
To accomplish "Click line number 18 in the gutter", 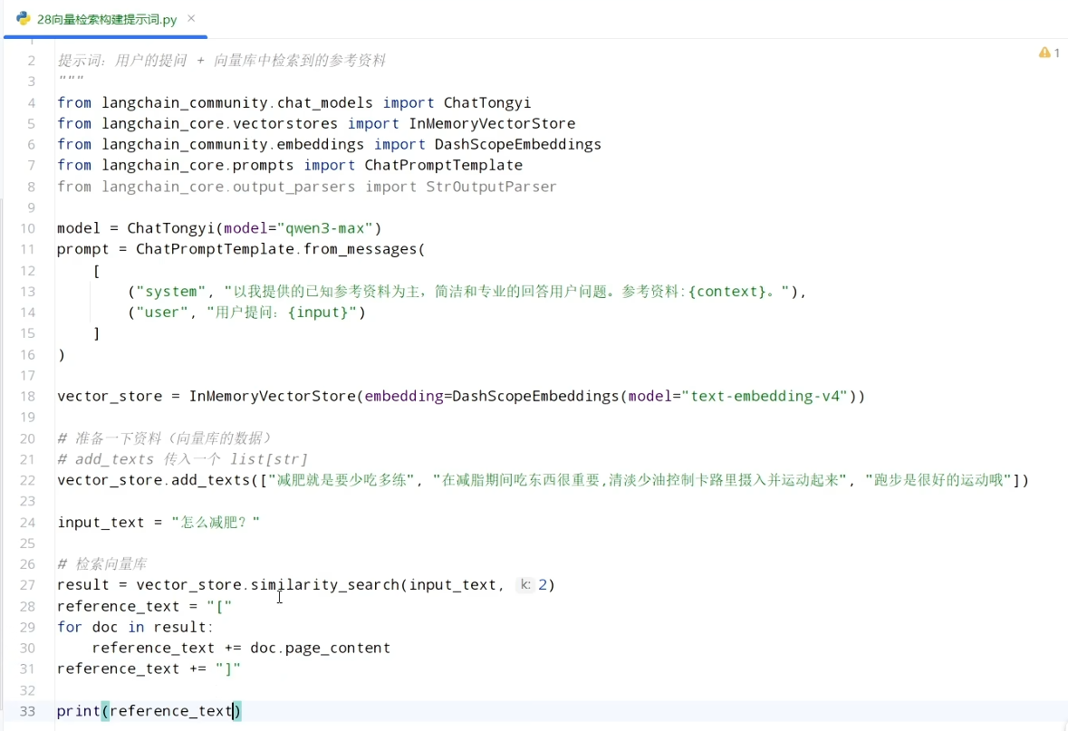I will (x=27, y=397).
